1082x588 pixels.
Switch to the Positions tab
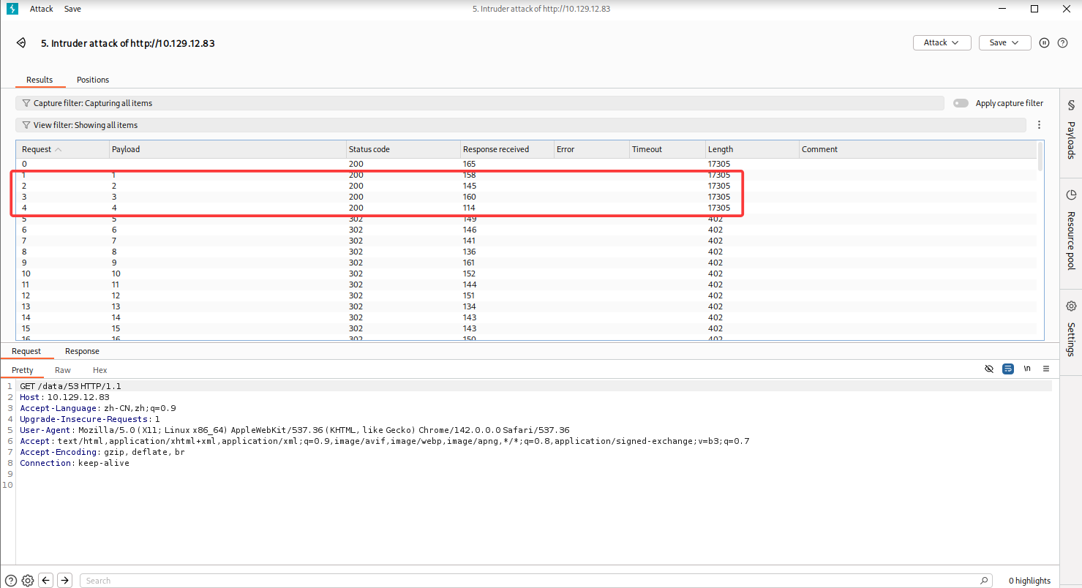pos(93,80)
